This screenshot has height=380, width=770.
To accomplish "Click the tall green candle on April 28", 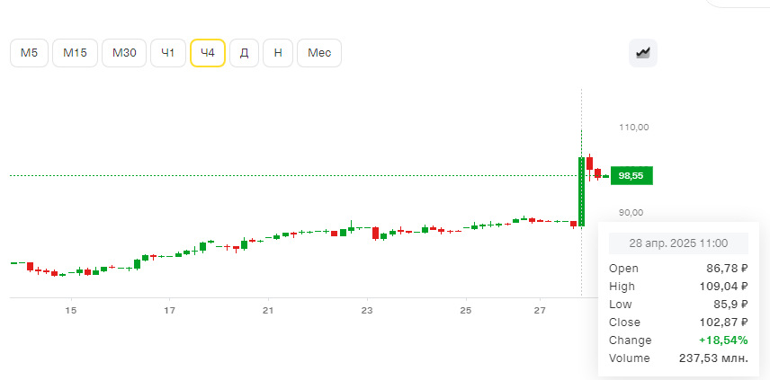I will (581, 191).
